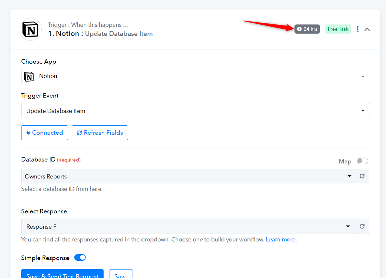Open the Choose App dropdown showing Notion

point(195,76)
